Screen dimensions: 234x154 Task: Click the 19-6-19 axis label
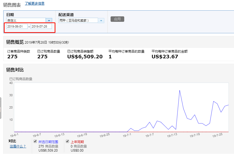coord(82,135)
